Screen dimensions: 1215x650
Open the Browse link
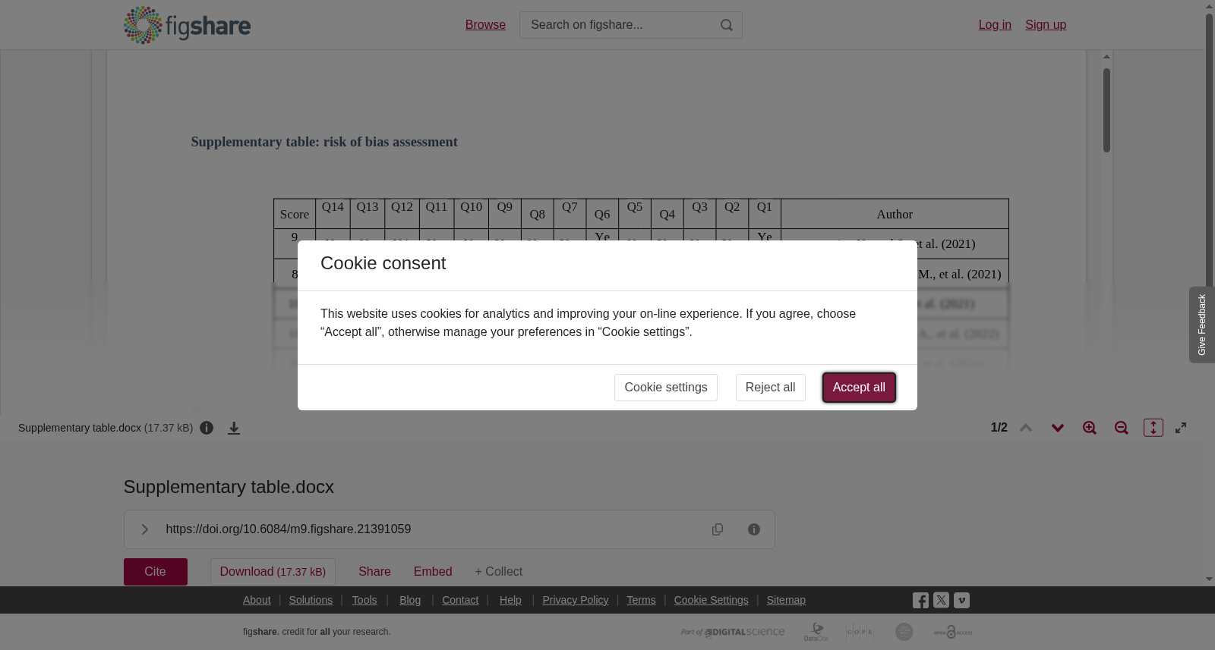485,25
